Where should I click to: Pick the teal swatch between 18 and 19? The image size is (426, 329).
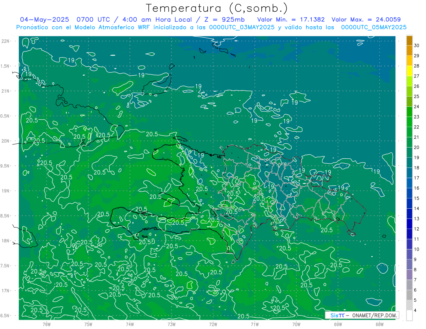409,163
